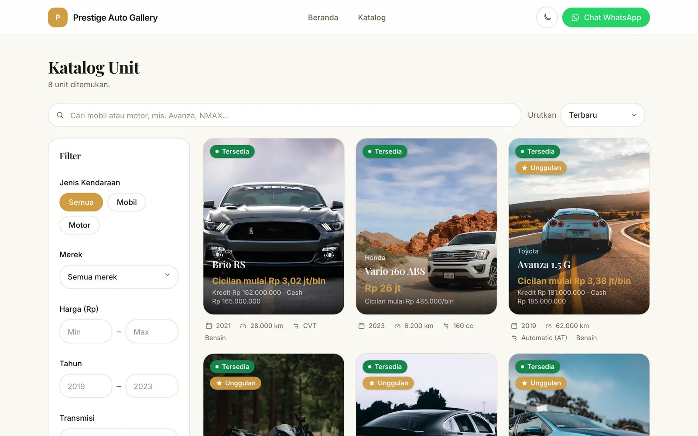Expand the Semua merek dropdown
Screen dimensions: 698x436
119,277
